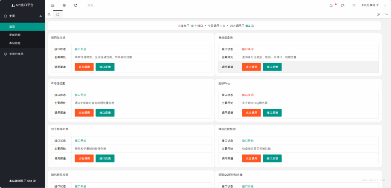Click the refresh icon in top bar

coord(76,5)
